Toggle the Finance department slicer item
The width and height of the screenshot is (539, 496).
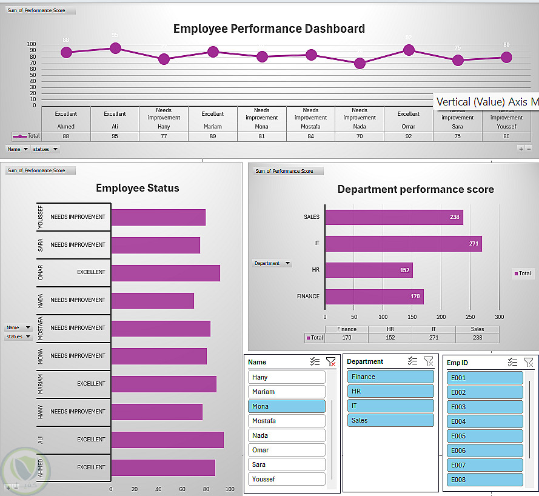pyautogui.click(x=390, y=377)
